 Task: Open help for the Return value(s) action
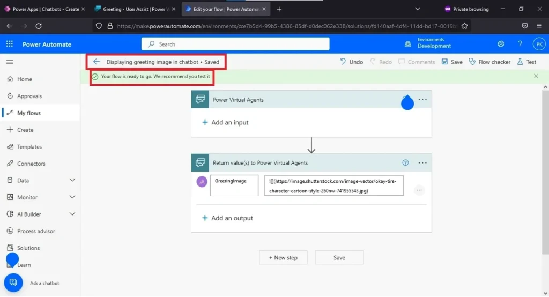coord(405,162)
